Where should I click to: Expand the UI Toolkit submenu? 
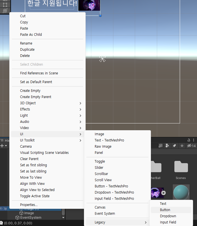click(x=47, y=140)
